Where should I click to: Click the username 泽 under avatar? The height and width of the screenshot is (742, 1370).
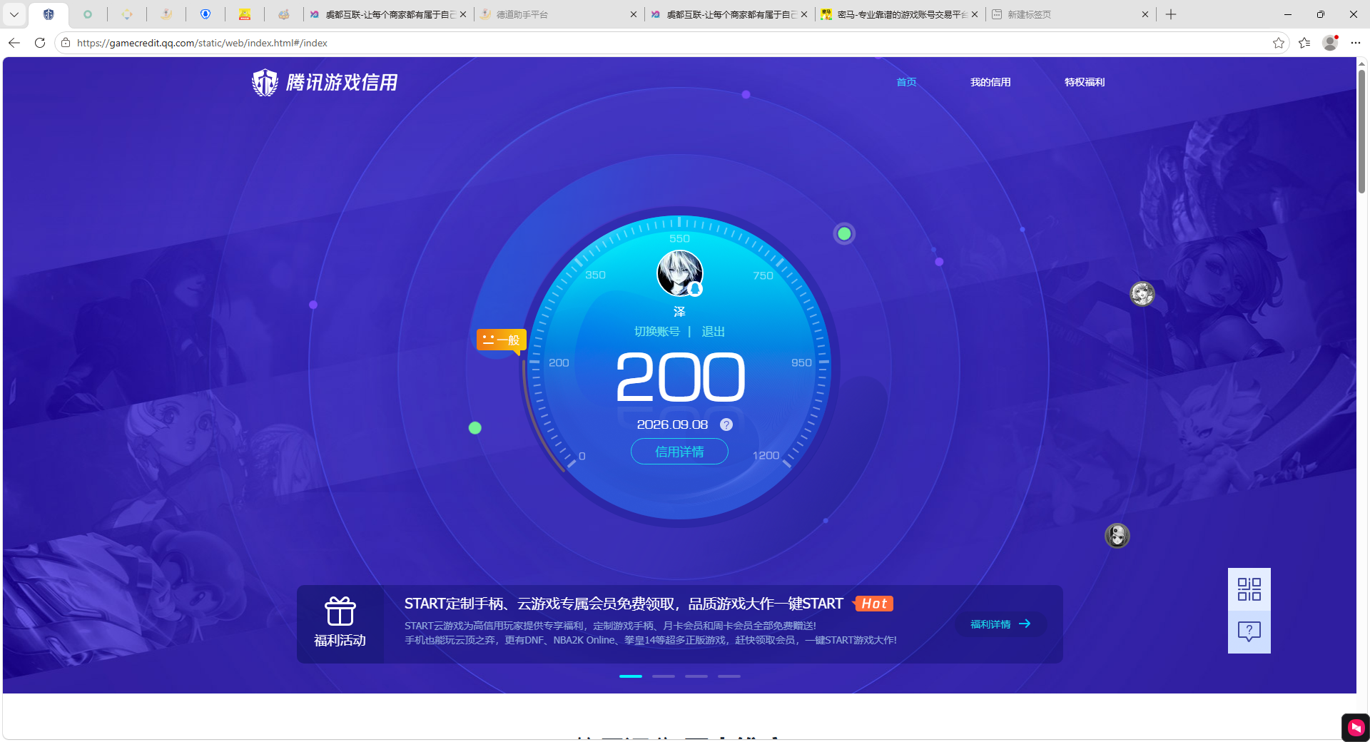coord(679,312)
